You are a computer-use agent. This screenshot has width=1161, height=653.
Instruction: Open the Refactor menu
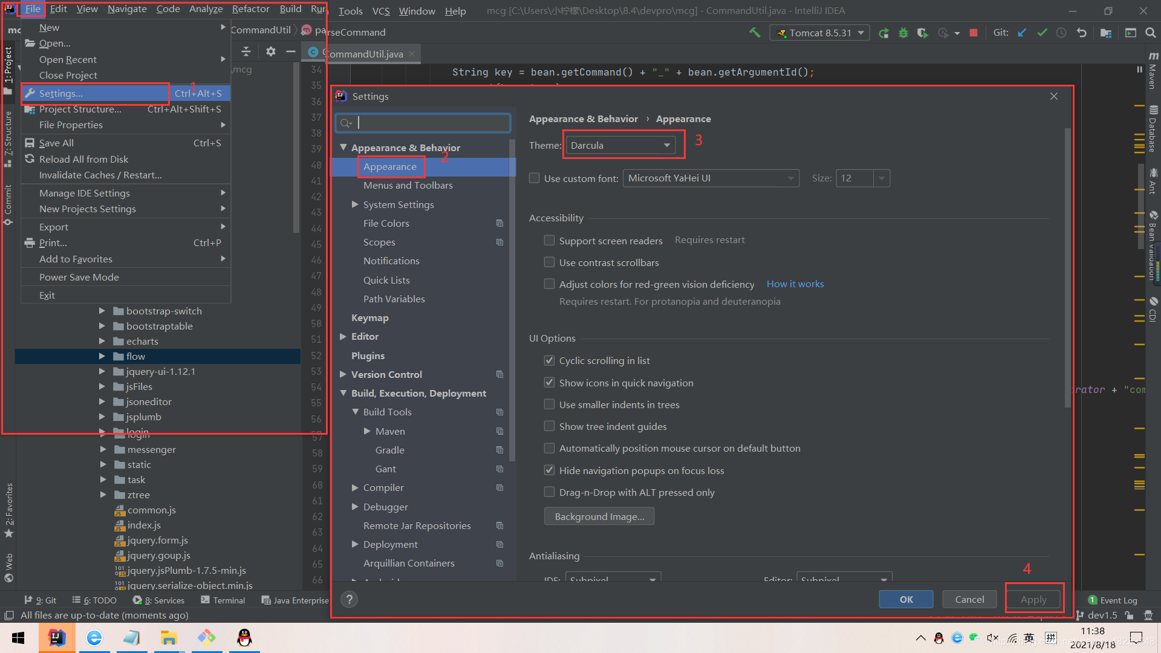tap(251, 9)
